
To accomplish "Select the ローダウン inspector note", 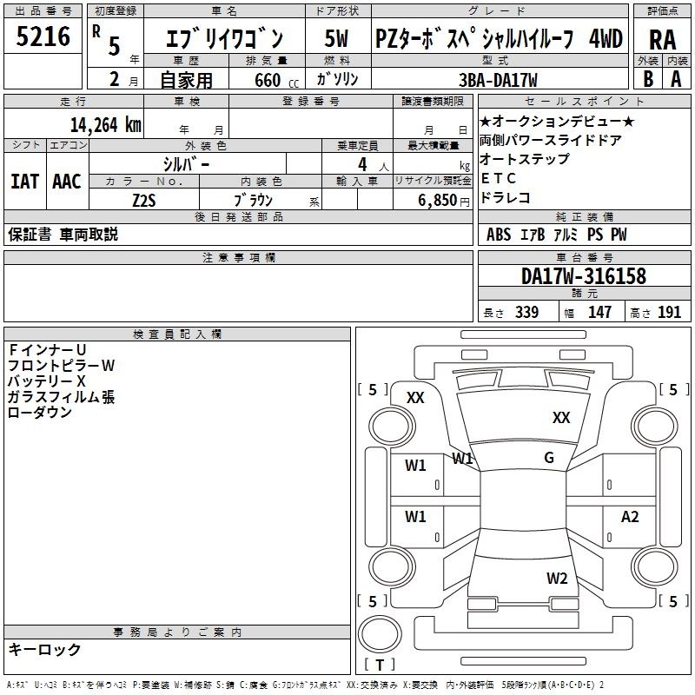I will pyautogui.click(x=39, y=413).
